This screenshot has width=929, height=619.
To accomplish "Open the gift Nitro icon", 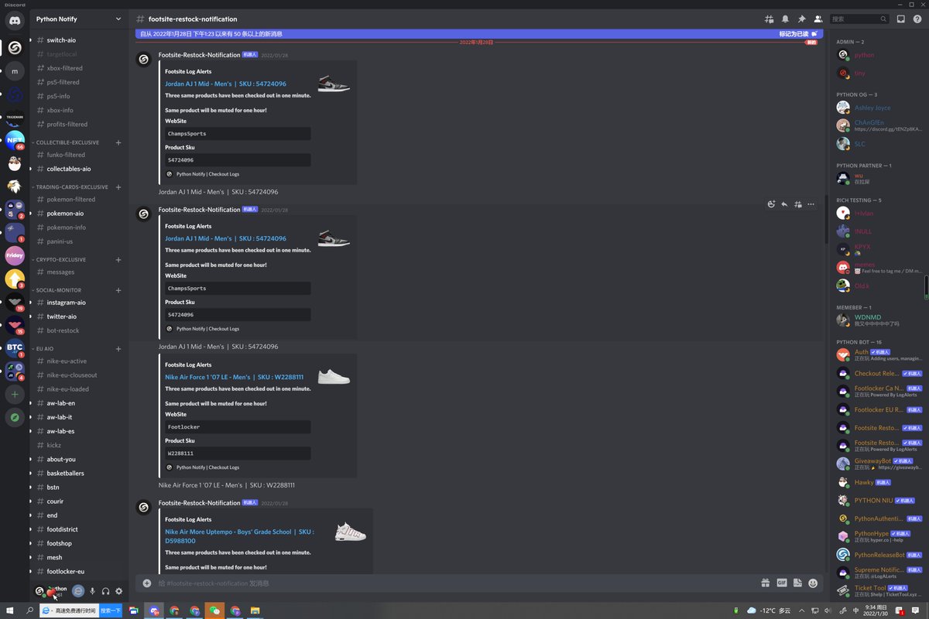I will pyautogui.click(x=765, y=583).
